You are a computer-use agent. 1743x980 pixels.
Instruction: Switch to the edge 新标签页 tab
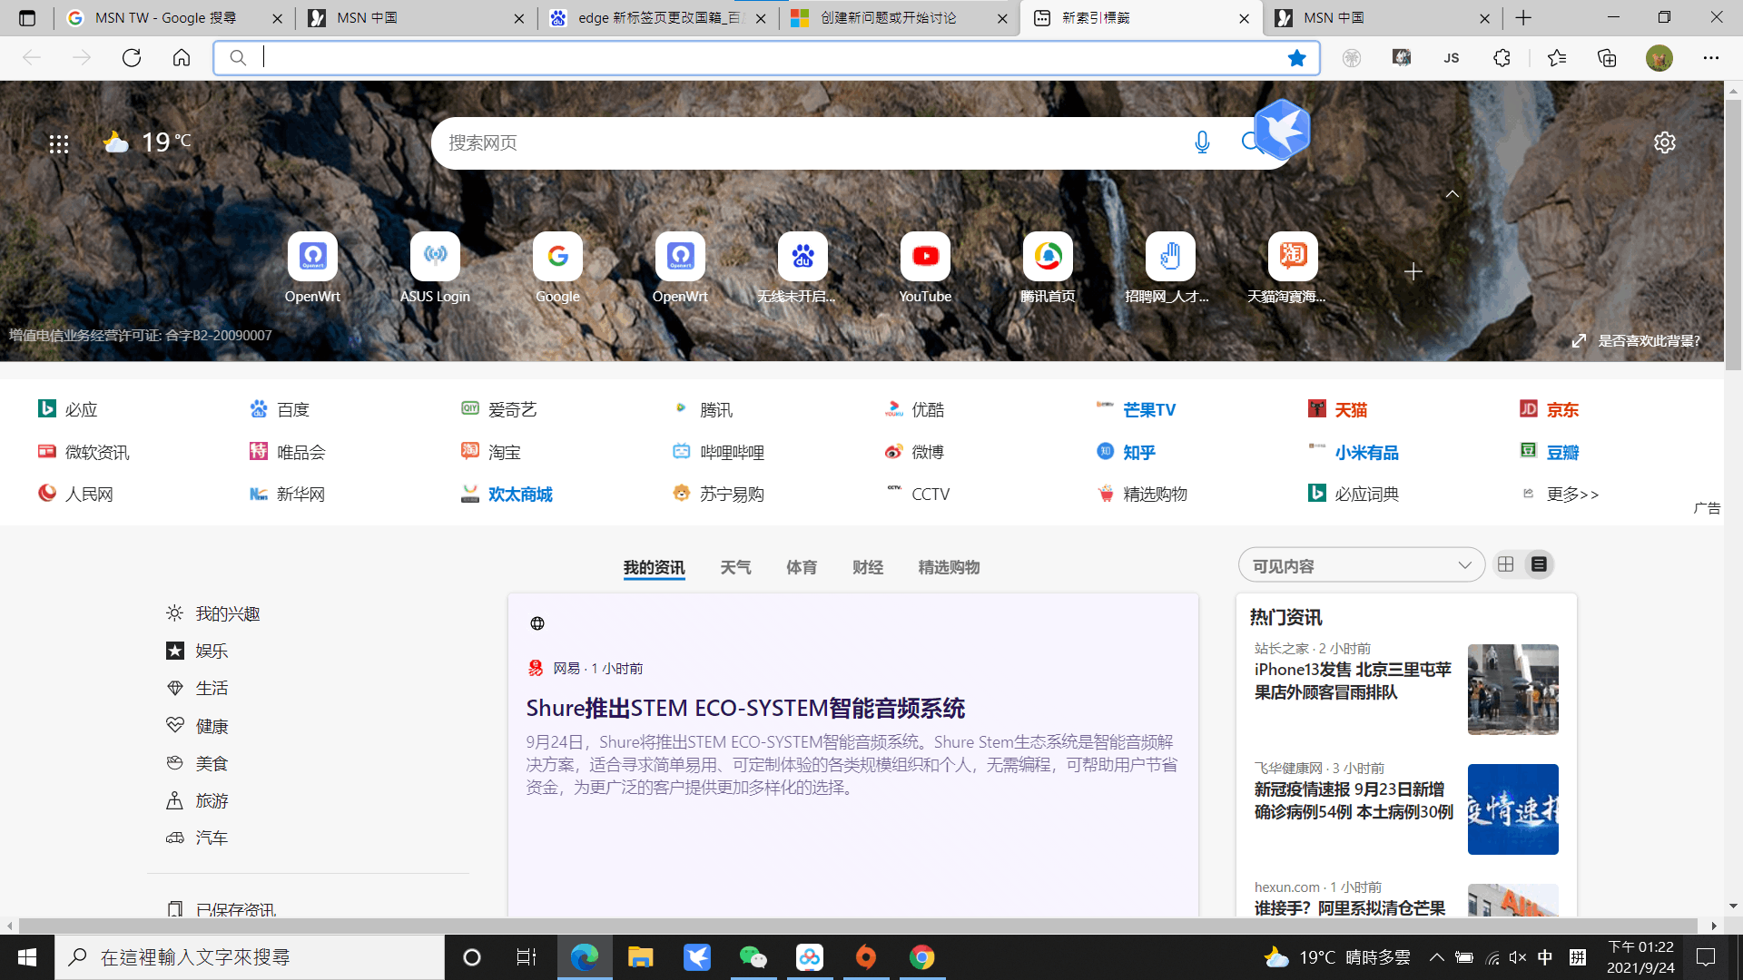pos(657,18)
